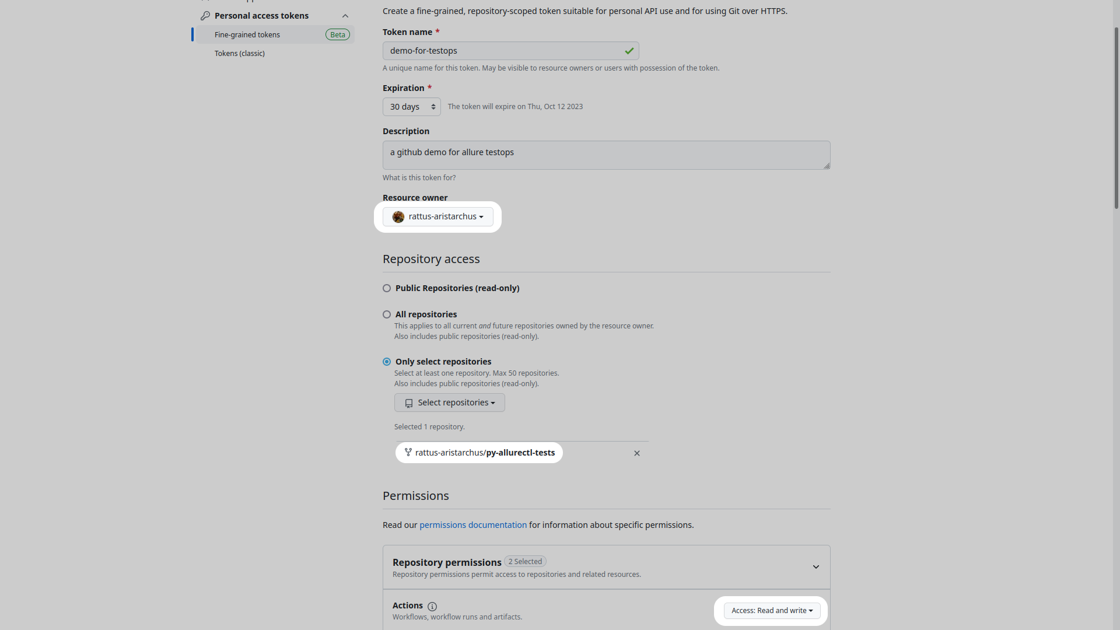The image size is (1120, 630).
Task: Select the Public Repositories read-only radio button
Action: click(x=386, y=288)
